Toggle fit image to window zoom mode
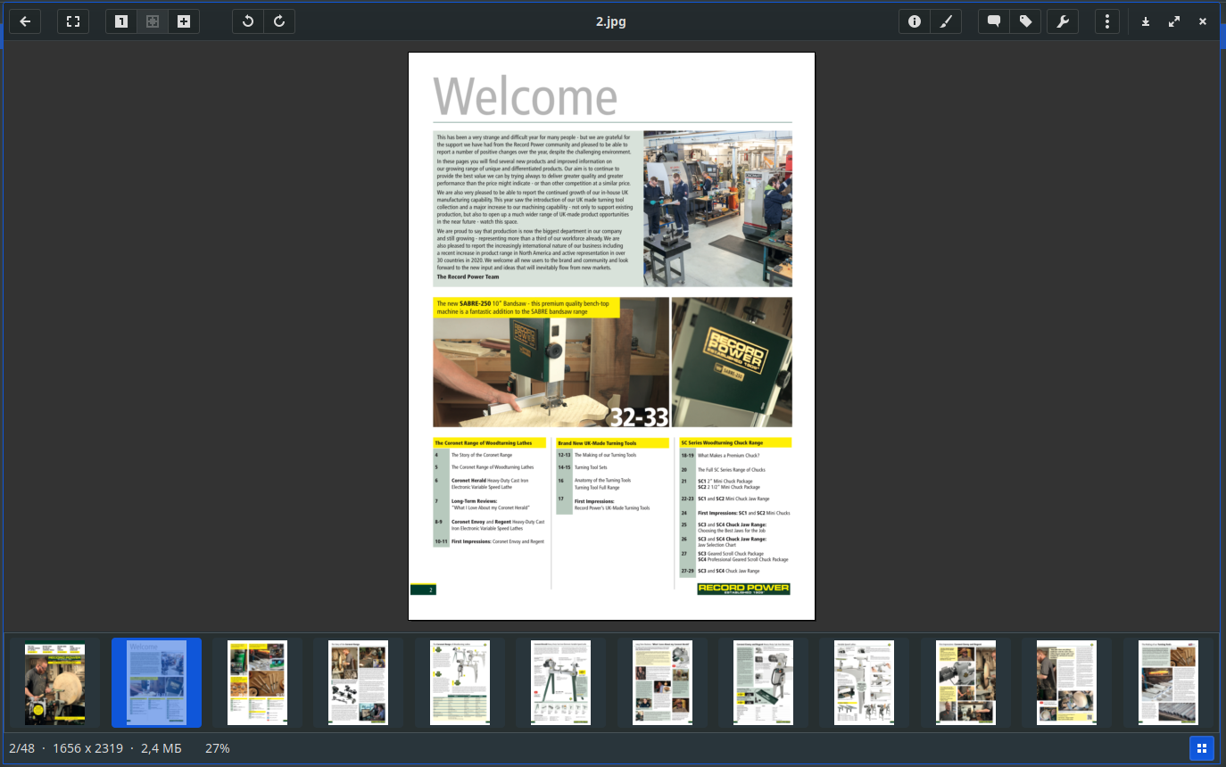 153,21
